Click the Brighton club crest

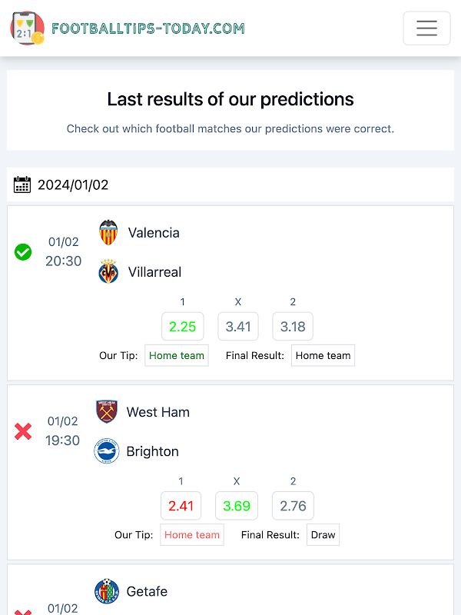coord(107,451)
